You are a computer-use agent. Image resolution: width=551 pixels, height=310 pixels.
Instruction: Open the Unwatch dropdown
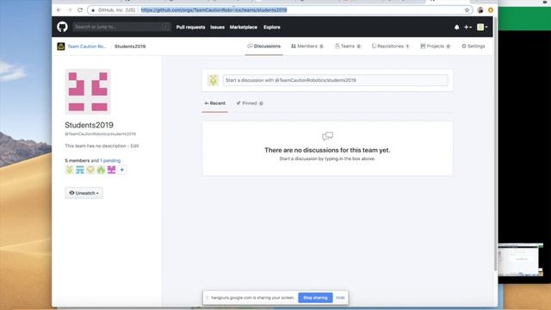(x=84, y=193)
